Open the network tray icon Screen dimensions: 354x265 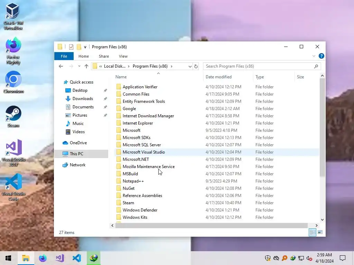pos(301,258)
